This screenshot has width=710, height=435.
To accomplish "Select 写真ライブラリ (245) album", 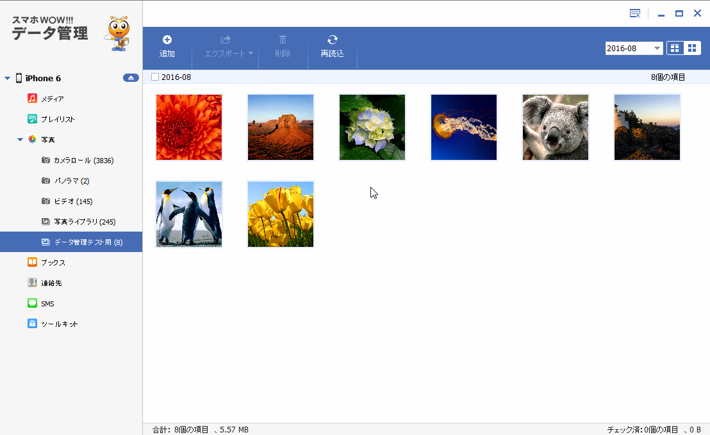I will tap(84, 221).
